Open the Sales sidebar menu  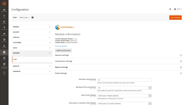pyautogui.click(x=4, y=16)
